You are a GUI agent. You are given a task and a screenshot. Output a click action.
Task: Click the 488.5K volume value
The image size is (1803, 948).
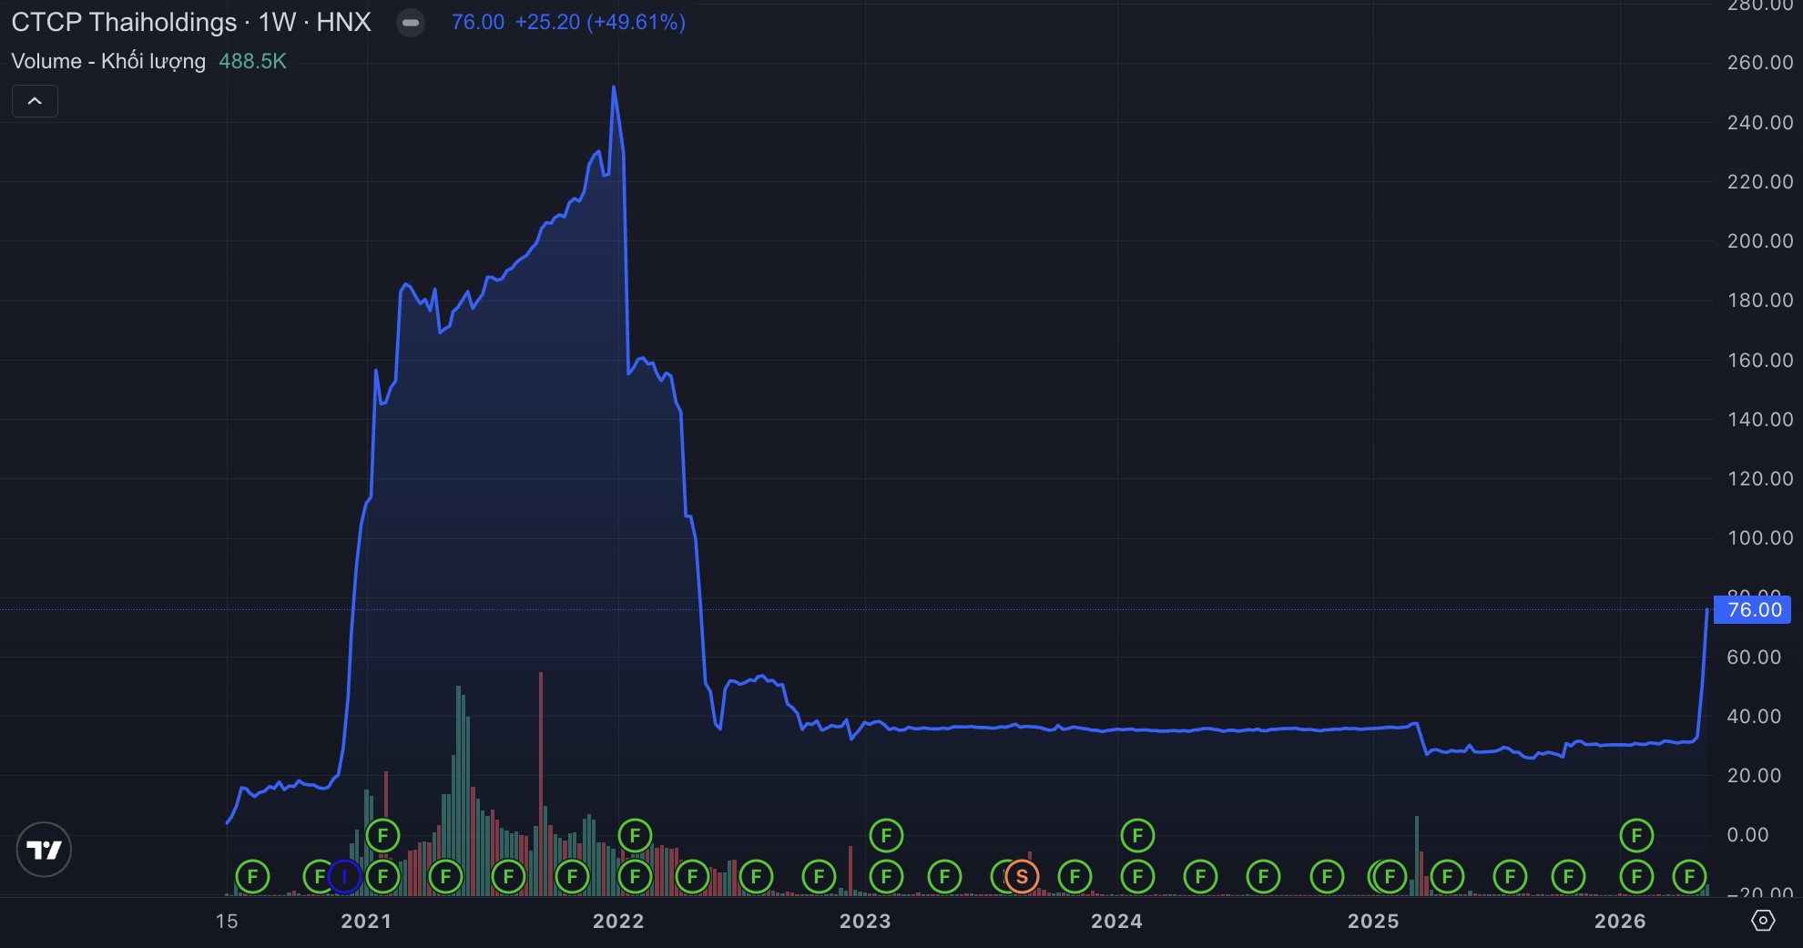[252, 61]
